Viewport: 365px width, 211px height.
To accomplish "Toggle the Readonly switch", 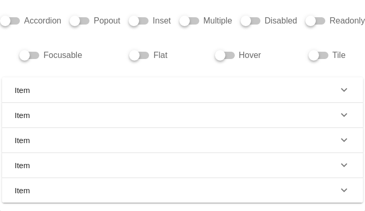I will 315,21.
